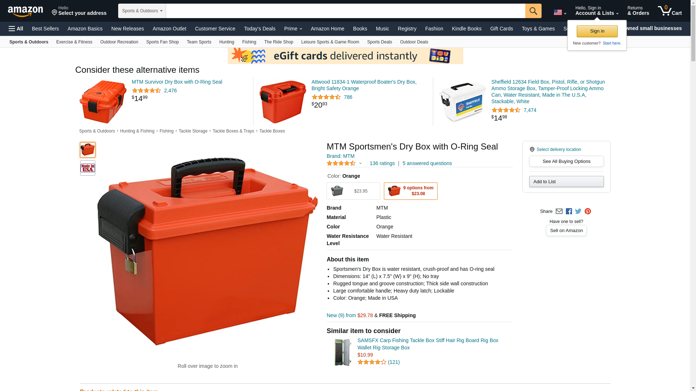The image size is (696, 391).
Task: Share via the email envelope icon
Action: 559,211
